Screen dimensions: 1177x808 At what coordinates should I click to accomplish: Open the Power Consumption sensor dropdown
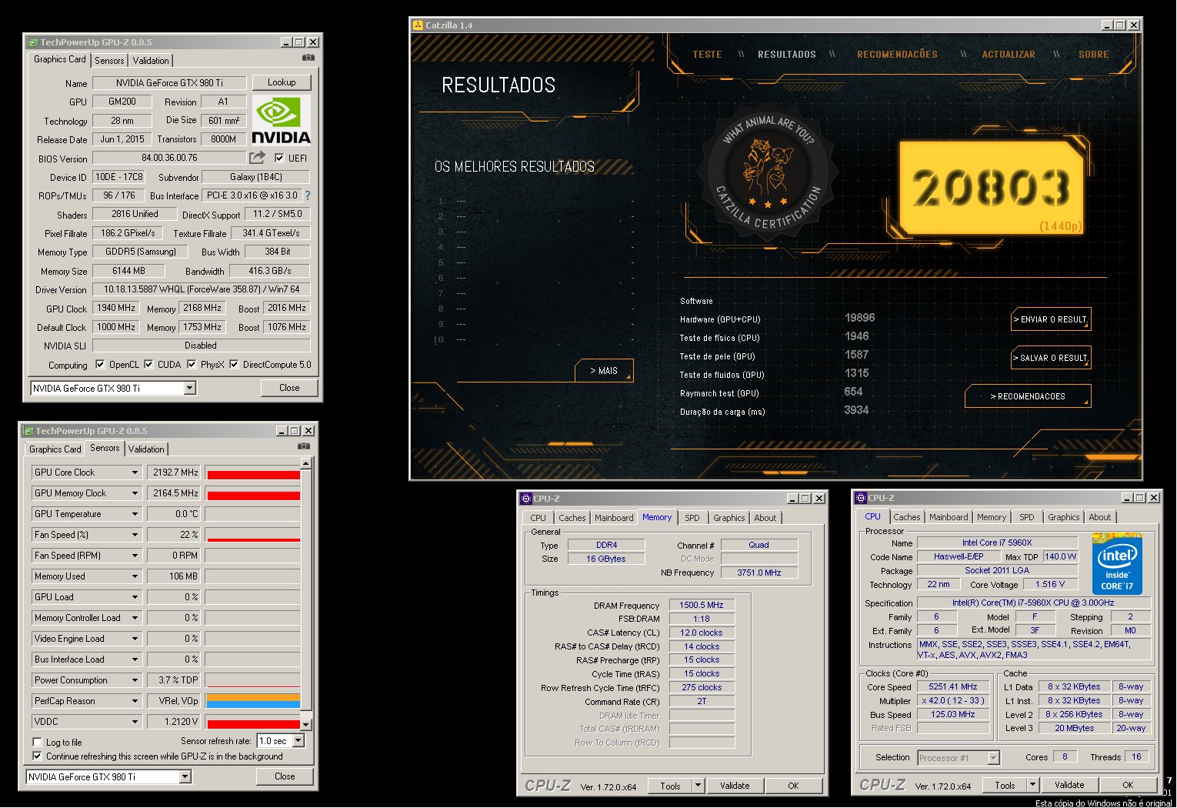click(x=135, y=680)
